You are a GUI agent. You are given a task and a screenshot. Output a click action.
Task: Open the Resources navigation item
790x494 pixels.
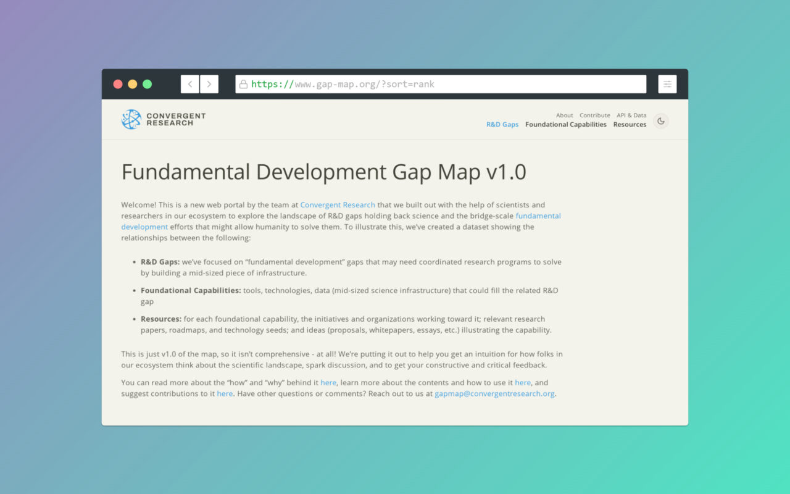point(630,124)
